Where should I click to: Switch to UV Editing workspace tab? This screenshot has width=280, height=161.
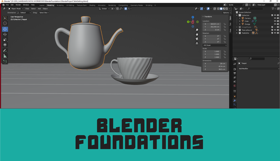[x=70, y=5]
